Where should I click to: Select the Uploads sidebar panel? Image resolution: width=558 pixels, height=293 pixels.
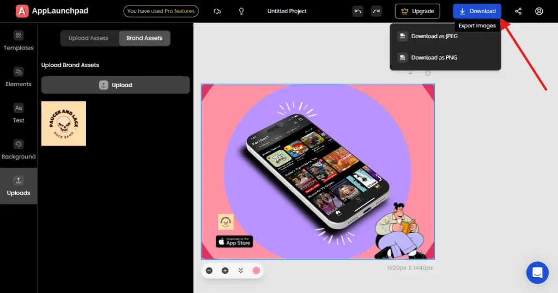(x=19, y=186)
